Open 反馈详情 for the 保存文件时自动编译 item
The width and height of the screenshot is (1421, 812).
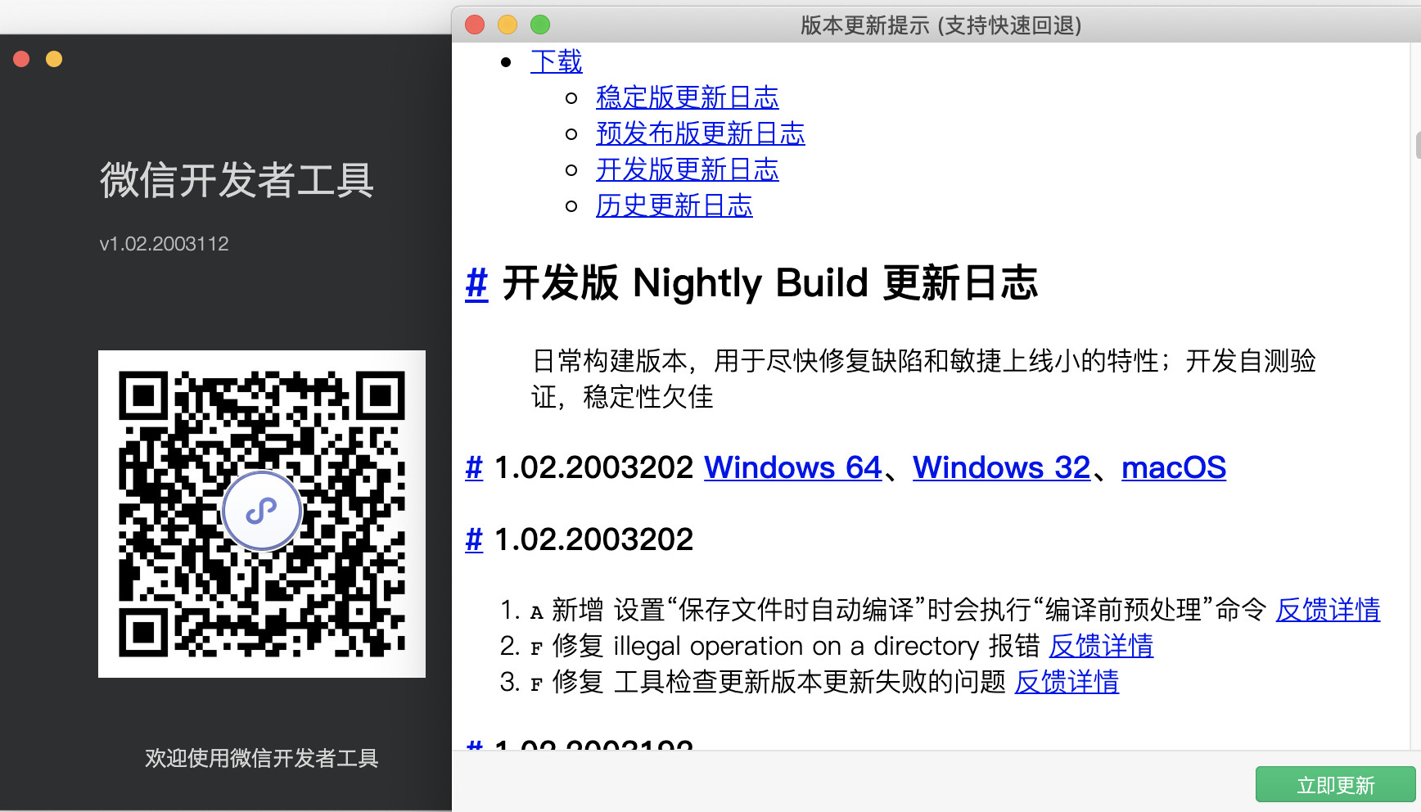coord(1328,610)
